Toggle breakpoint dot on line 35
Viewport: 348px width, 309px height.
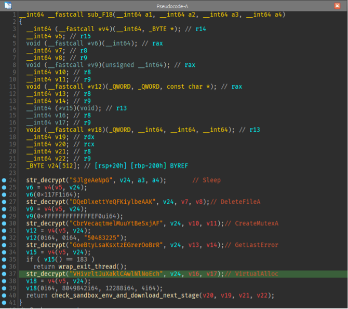click(x=4, y=260)
